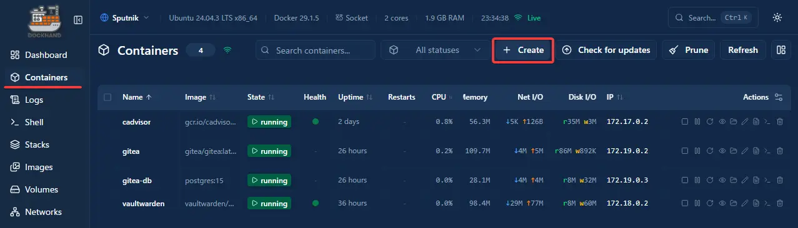The width and height of the screenshot is (798, 228).
Task: Open terminal for the cadvisor container
Action: 767,121
